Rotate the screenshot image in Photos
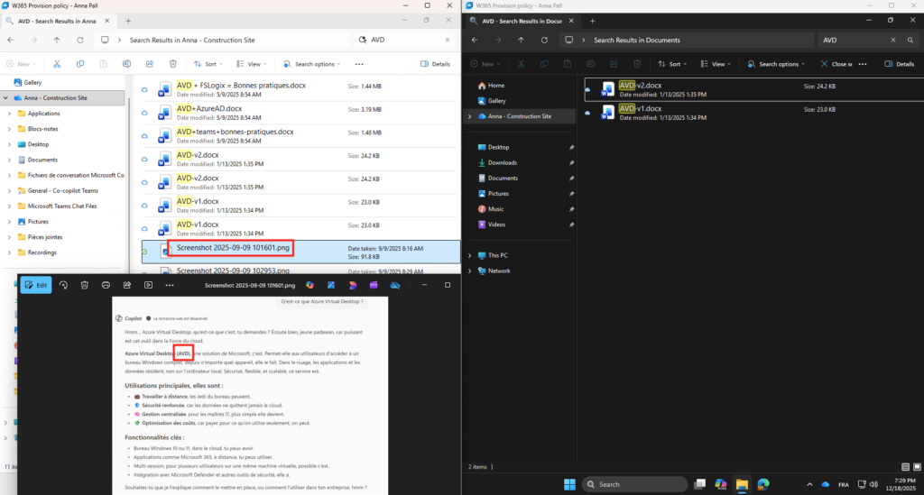The width and height of the screenshot is (924, 495). 63,284
